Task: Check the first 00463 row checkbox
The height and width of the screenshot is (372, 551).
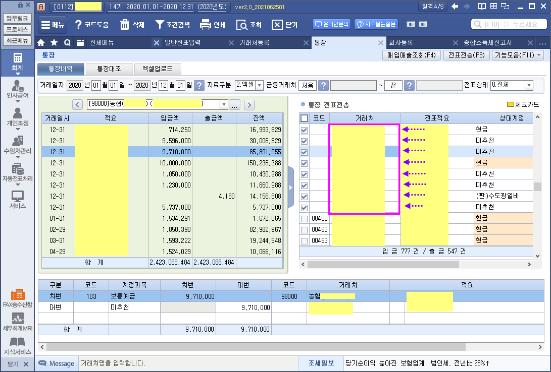Action: [x=304, y=219]
